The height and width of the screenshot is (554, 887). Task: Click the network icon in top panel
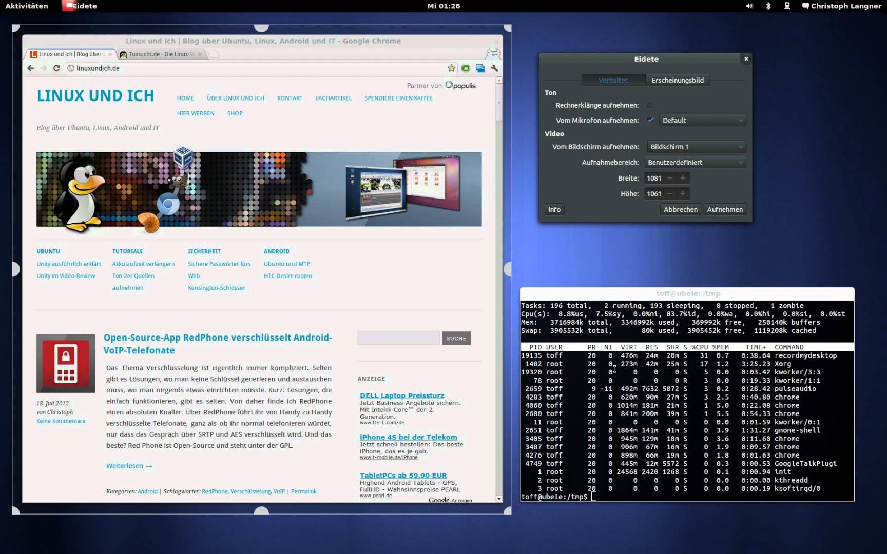787,6
